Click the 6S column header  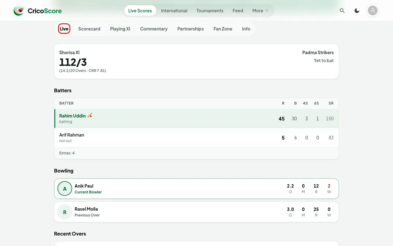point(316,103)
